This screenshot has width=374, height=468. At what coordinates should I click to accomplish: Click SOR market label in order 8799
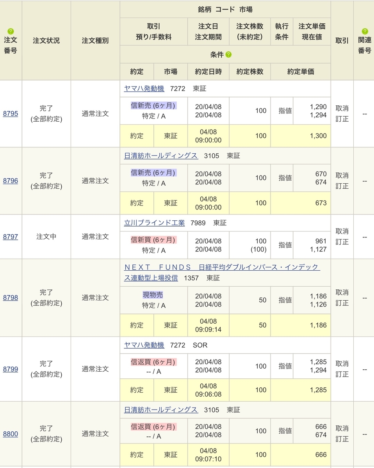[200, 345]
